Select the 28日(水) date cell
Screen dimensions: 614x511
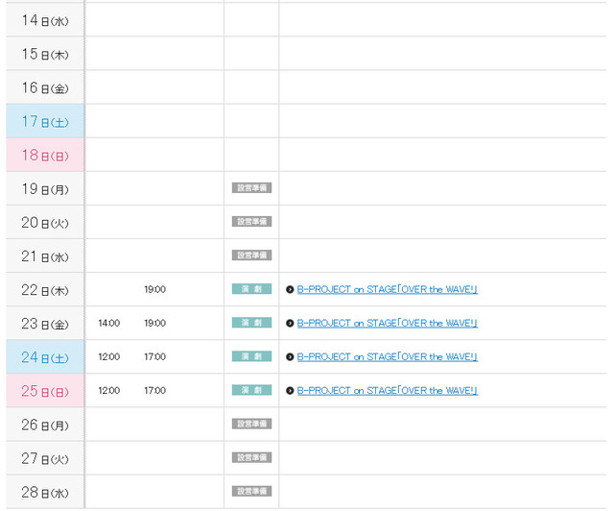point(45,492)
